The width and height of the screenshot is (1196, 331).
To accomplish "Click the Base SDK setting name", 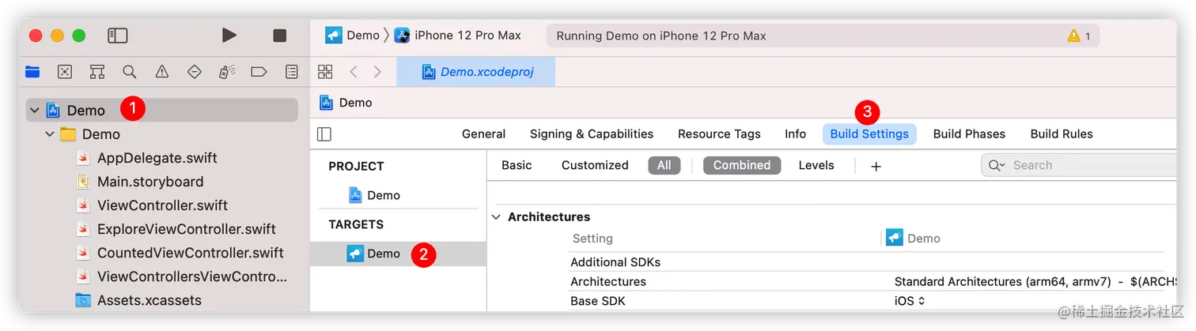I will point(597,301).
